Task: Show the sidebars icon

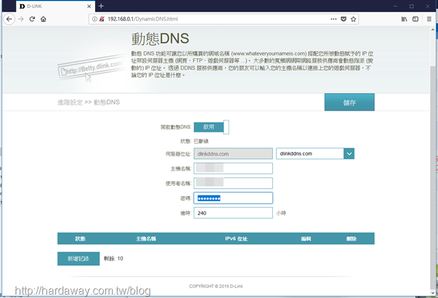Action: point(415,19)
